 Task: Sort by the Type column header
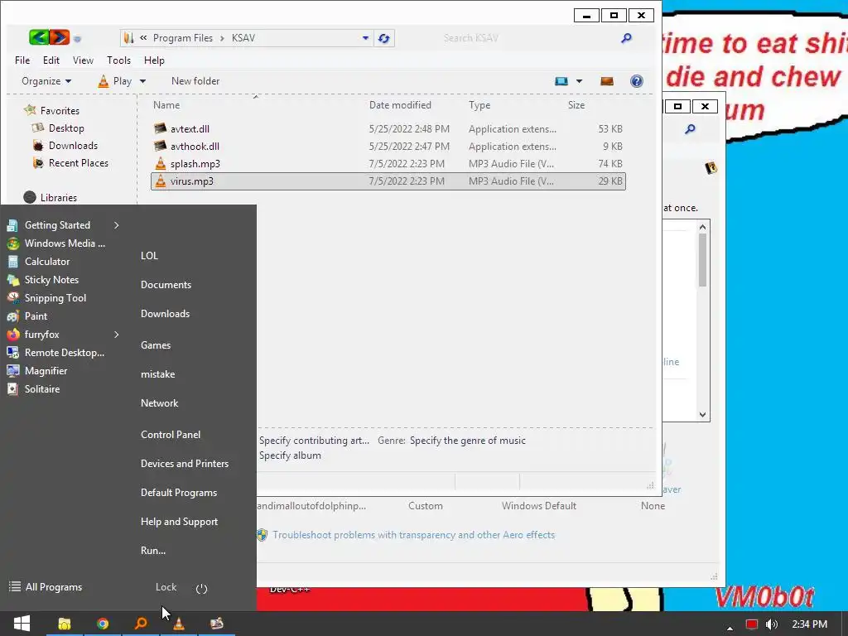(x=479, y=105)
